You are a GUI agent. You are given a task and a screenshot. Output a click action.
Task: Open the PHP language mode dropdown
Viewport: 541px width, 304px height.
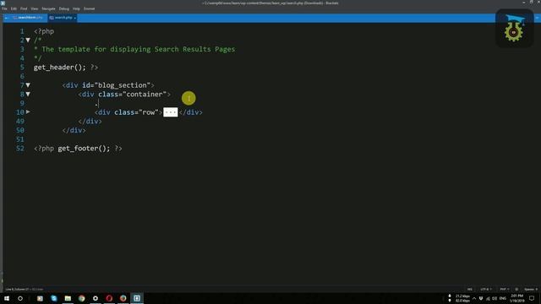pos(505,289)
